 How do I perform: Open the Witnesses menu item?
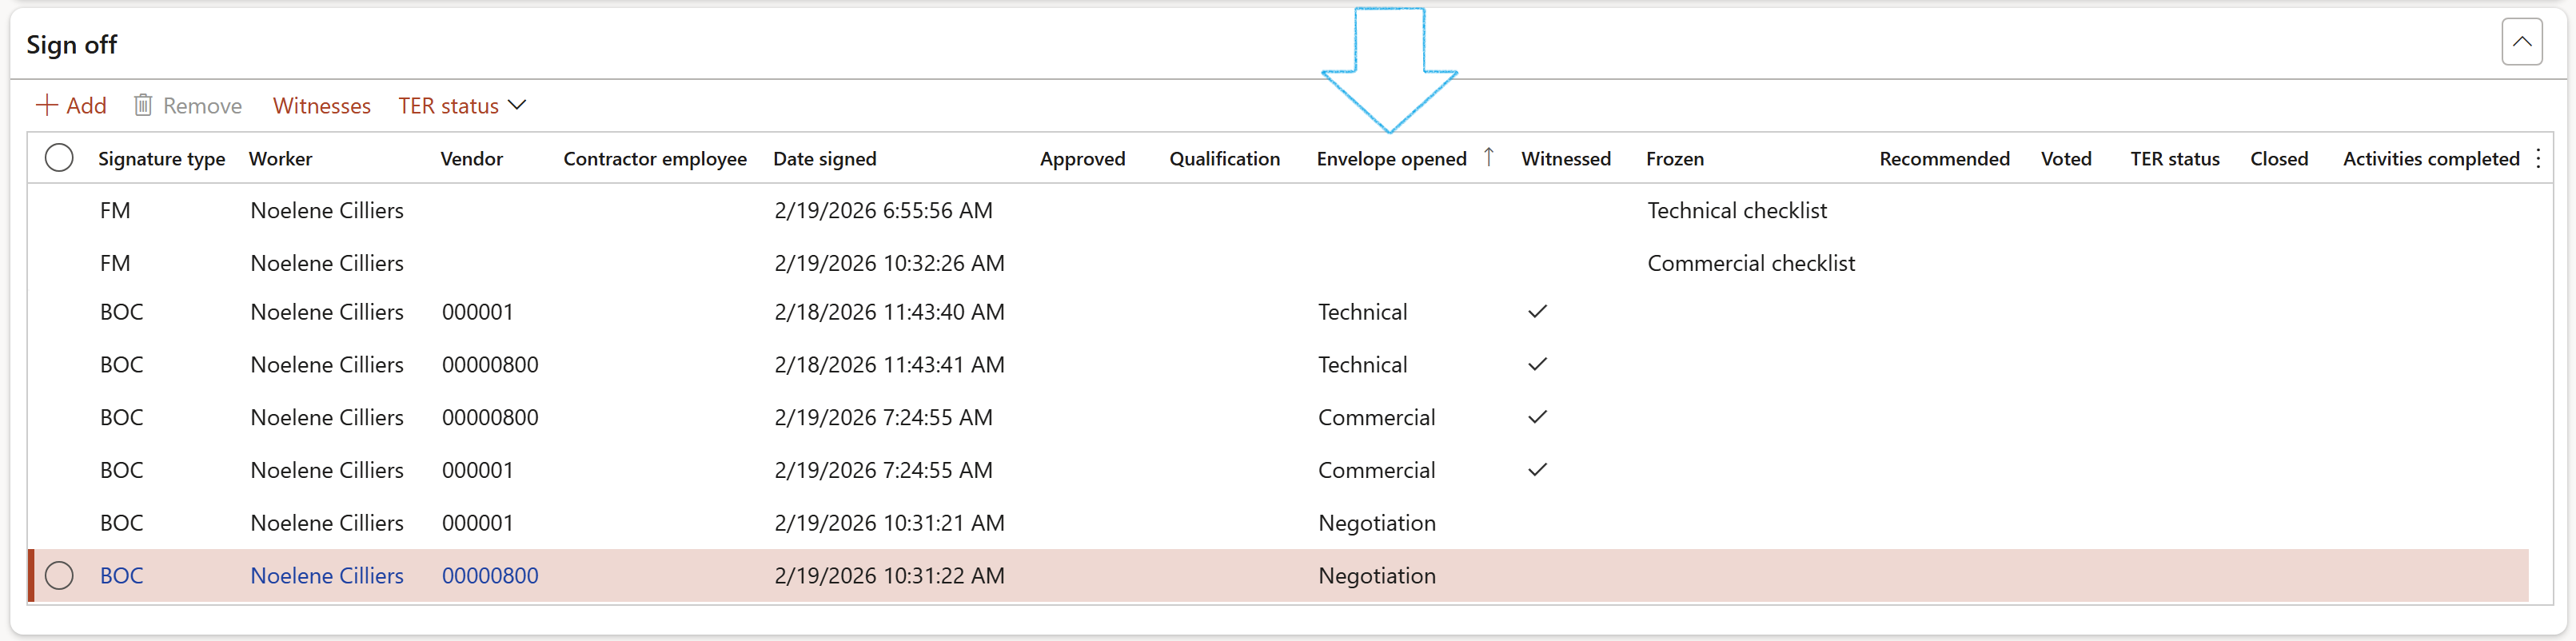click(321, 106)
